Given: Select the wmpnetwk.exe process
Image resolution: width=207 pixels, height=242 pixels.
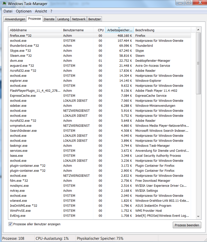Looking at the screenshot, I should coord(100,126).
